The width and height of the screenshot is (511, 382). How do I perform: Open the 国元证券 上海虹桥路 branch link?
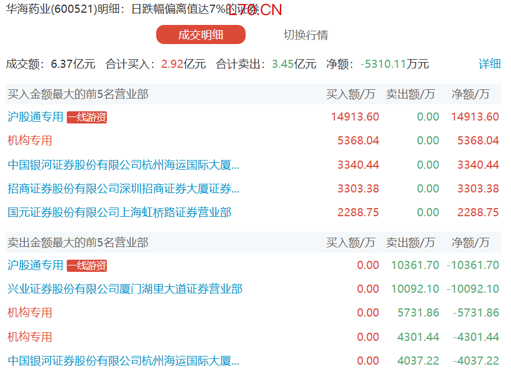pos(119,213)
